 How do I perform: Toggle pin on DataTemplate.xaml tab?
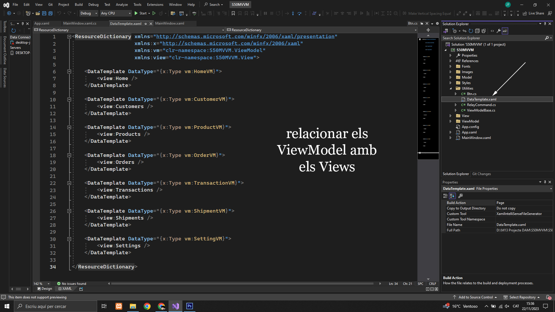[145, 24]
